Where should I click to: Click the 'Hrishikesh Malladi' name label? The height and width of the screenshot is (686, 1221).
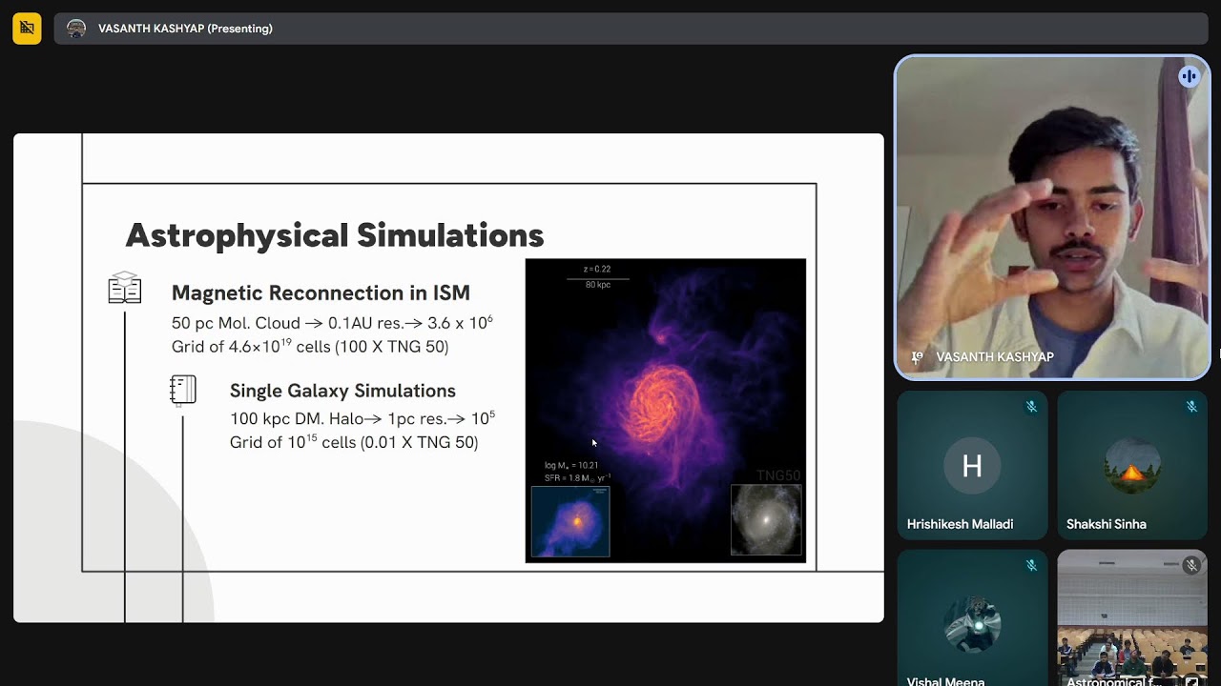pyautogui.click(x=960, y=524)
